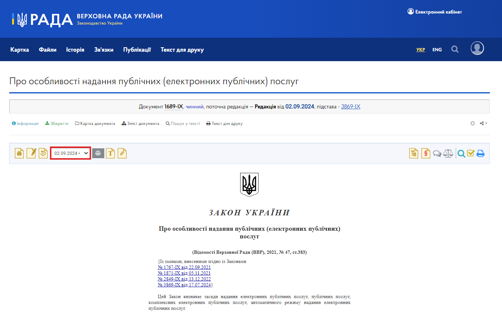
Task: Open the document structure tree icon
Action: 414,153
